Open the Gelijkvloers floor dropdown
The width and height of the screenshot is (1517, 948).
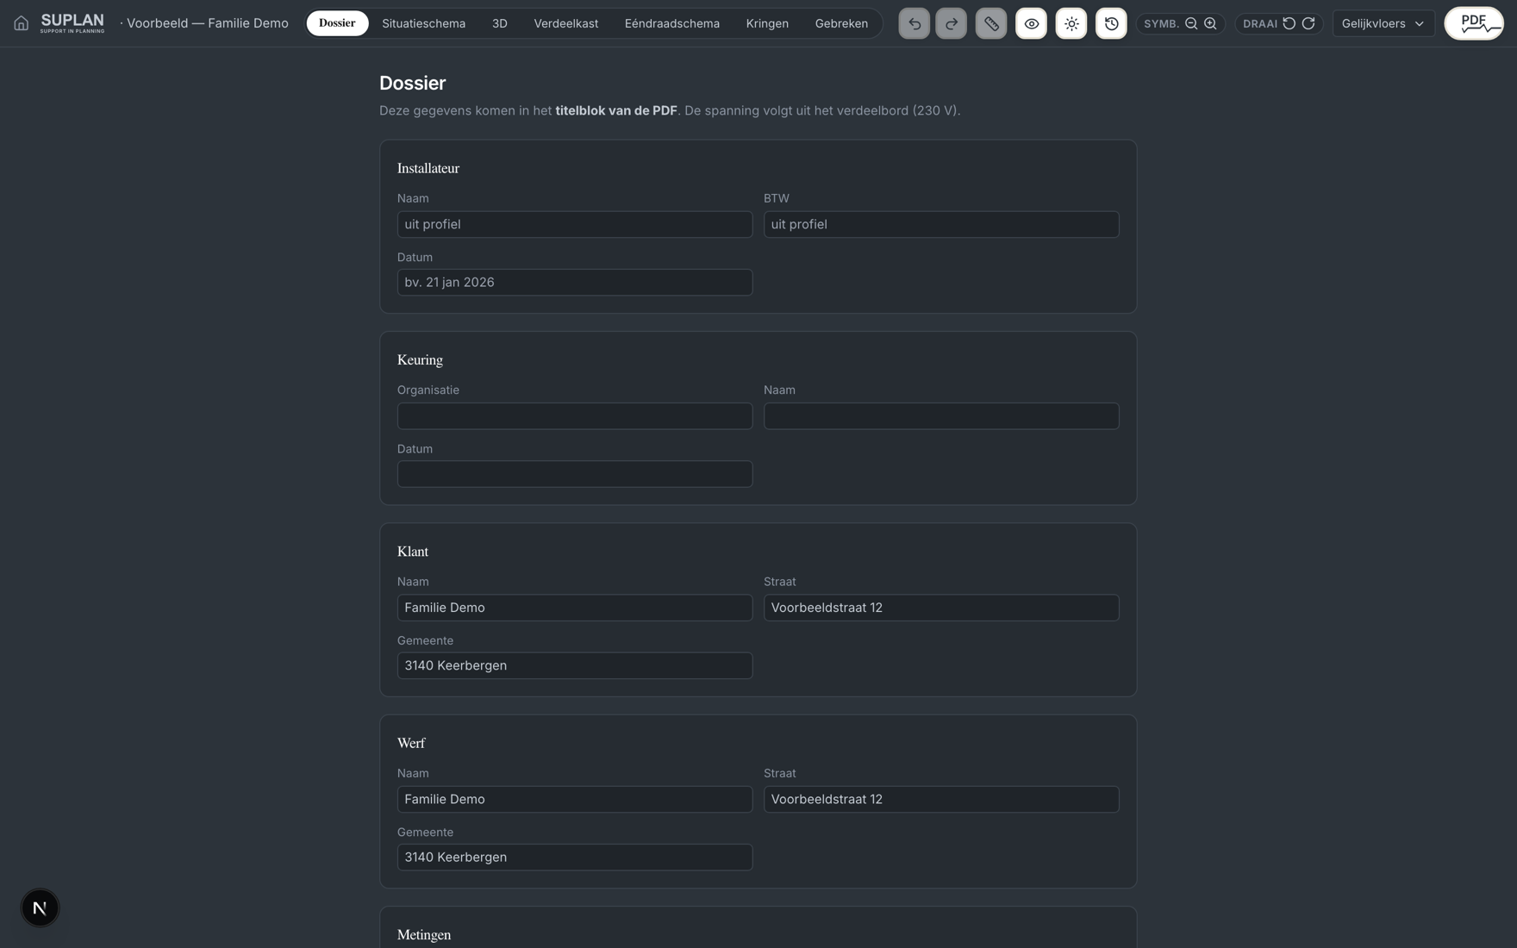coord(1383,23)
